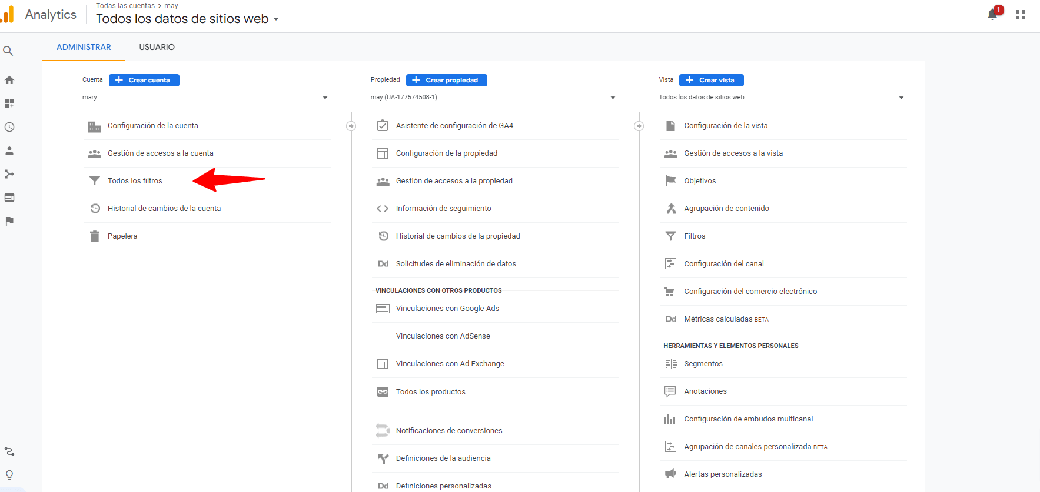Open Behavior reports card icon
This screenshot has height=492, width=1040.
pos(9,198)
